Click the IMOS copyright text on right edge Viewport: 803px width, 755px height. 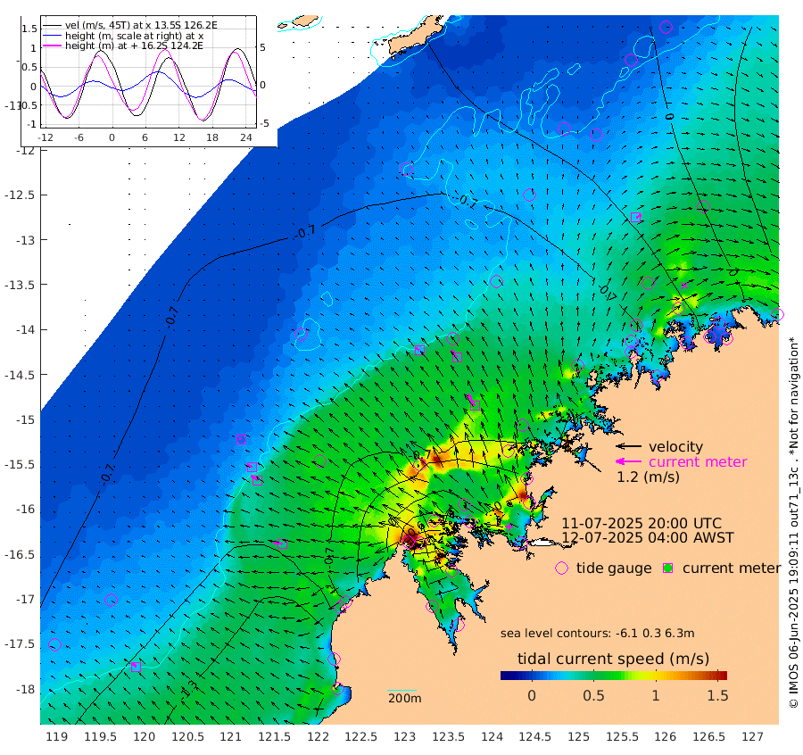[793, 522]
